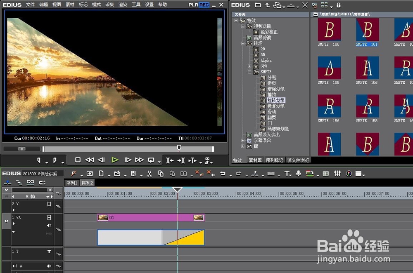Toggle the 1 VA track sync-lock icon
Viewport: 413px width, 273px height.
59,230
